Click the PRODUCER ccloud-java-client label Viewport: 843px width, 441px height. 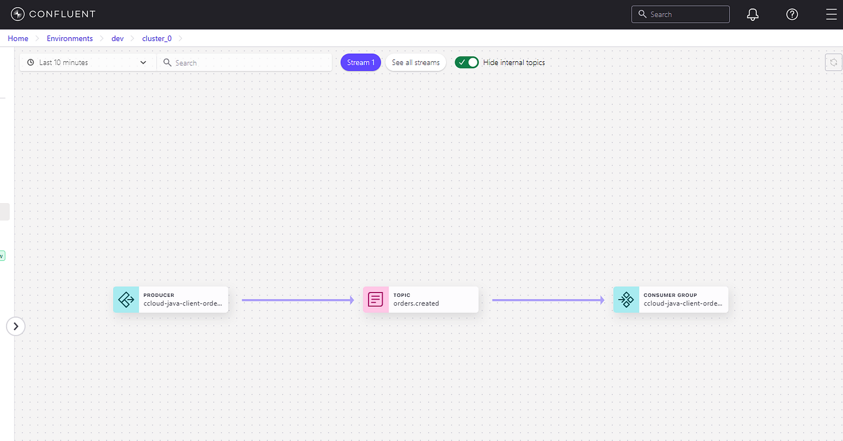(x=183, y=299)
